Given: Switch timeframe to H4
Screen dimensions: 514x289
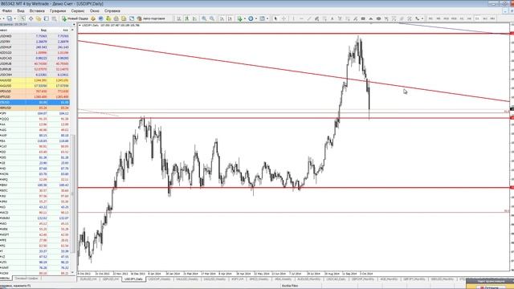Looking at the screenshot, I should [x=469, y=18].
